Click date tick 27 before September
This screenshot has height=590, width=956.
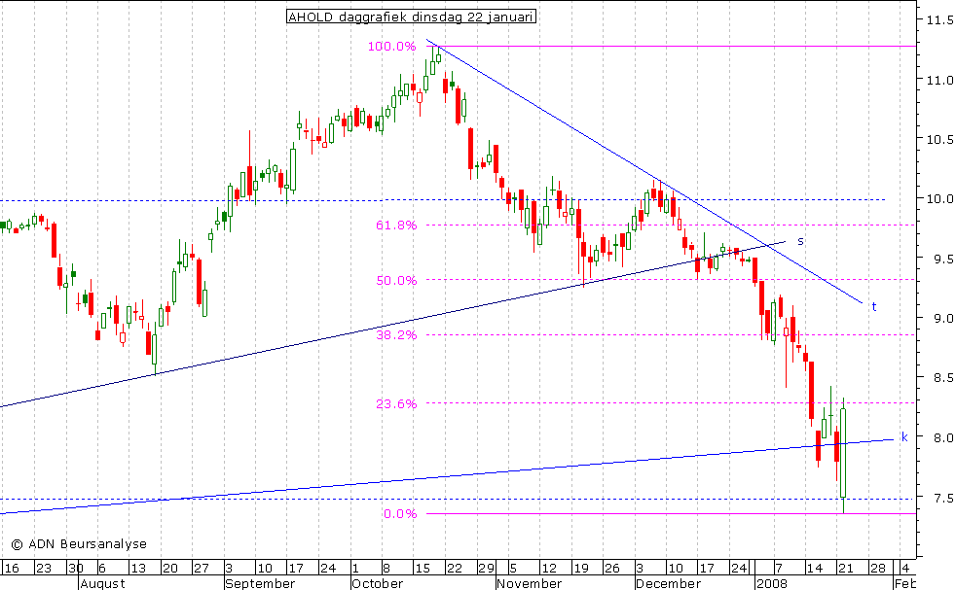(x=202, y=569)
